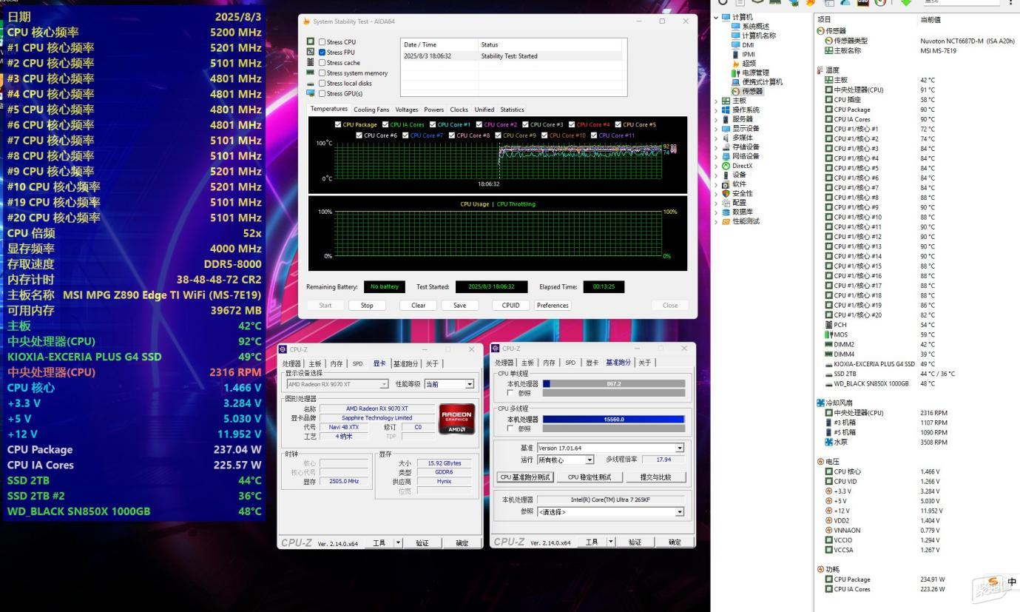Screen dimensions: 1020x612
Task: Open 工具 arrow in CPU-Z benchmark window
Action: tap(611, 542)
